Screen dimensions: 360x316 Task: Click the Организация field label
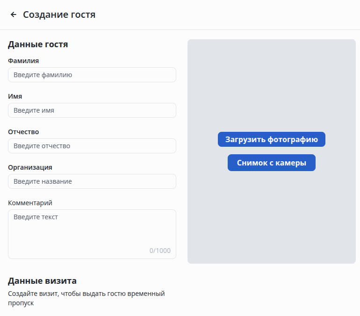pyautogui.click(x=30, y=167)
